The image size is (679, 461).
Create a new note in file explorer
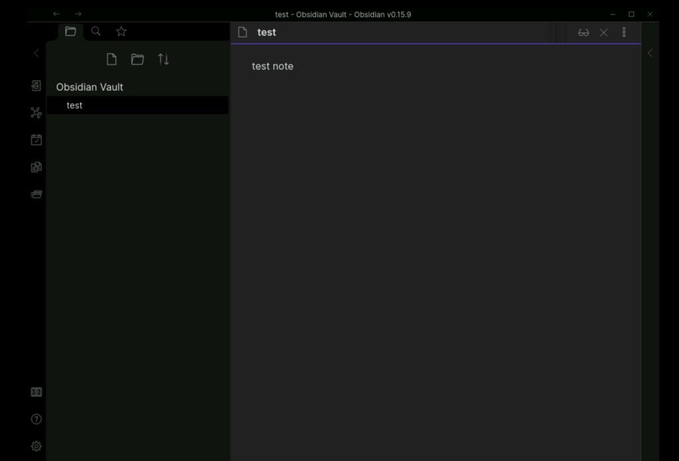(x=111, y=60)
